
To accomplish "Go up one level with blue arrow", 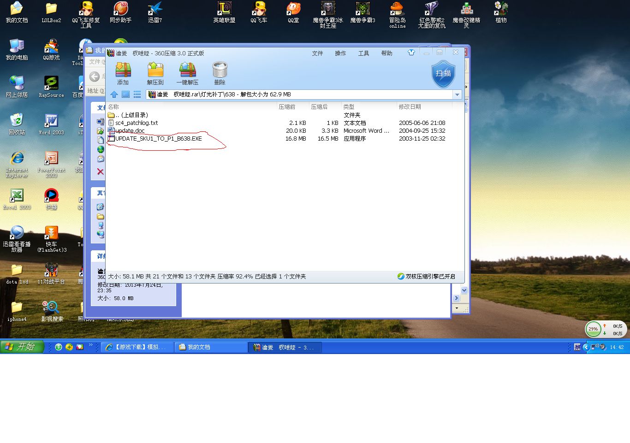I will pyautogui.click(x=114, y=95).
